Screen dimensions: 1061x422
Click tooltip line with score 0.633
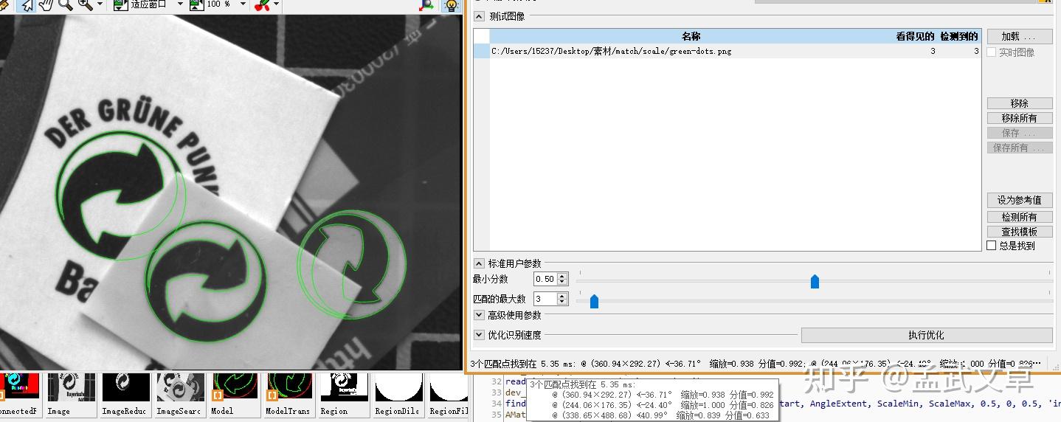[x=660, y=415]
